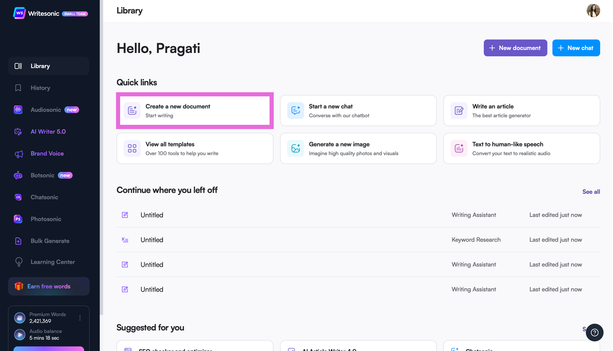Open the Library tab
The image size is (613, 351).
pyautogui.click(x=40, y=66)
